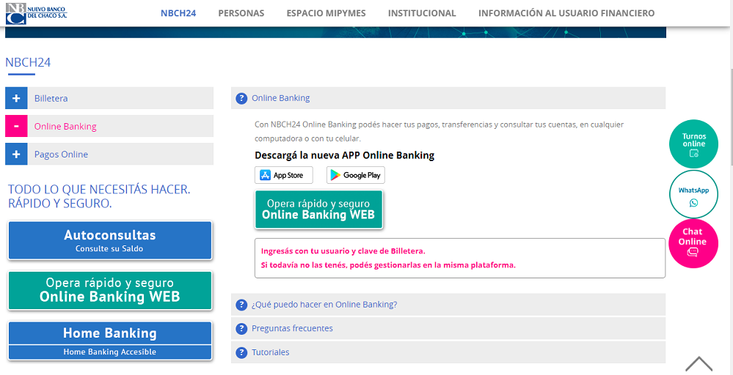The width and height of the screenshot is (733, 375).
Task: Expand the Tutoriales section
Action: (448, 352)
